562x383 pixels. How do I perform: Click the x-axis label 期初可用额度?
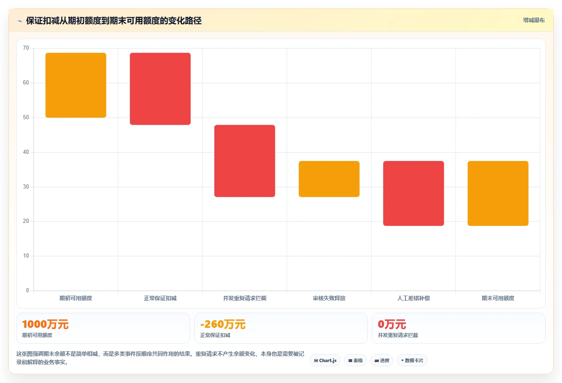click(76, 298)
